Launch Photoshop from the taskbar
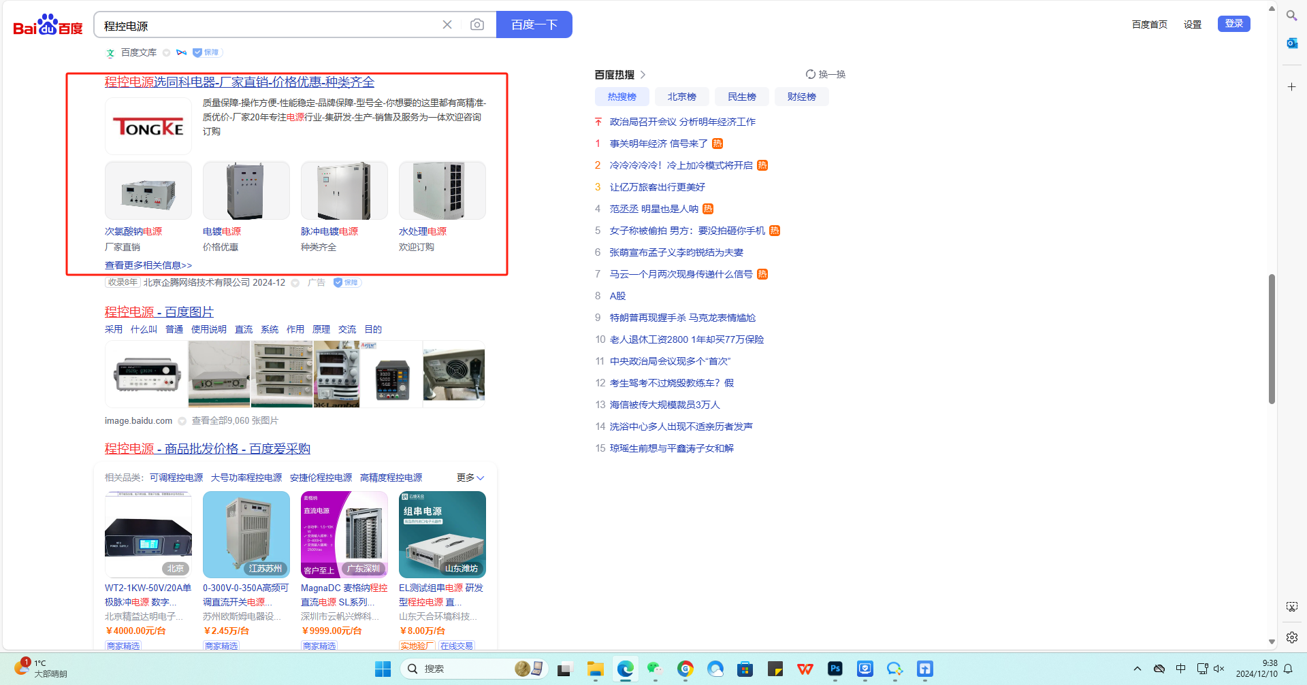 835,669
